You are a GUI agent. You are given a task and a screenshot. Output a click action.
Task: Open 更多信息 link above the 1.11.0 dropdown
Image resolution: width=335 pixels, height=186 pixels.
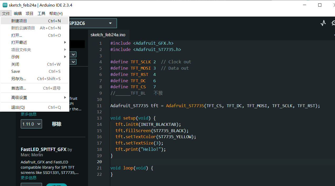[x=29, y=114]
